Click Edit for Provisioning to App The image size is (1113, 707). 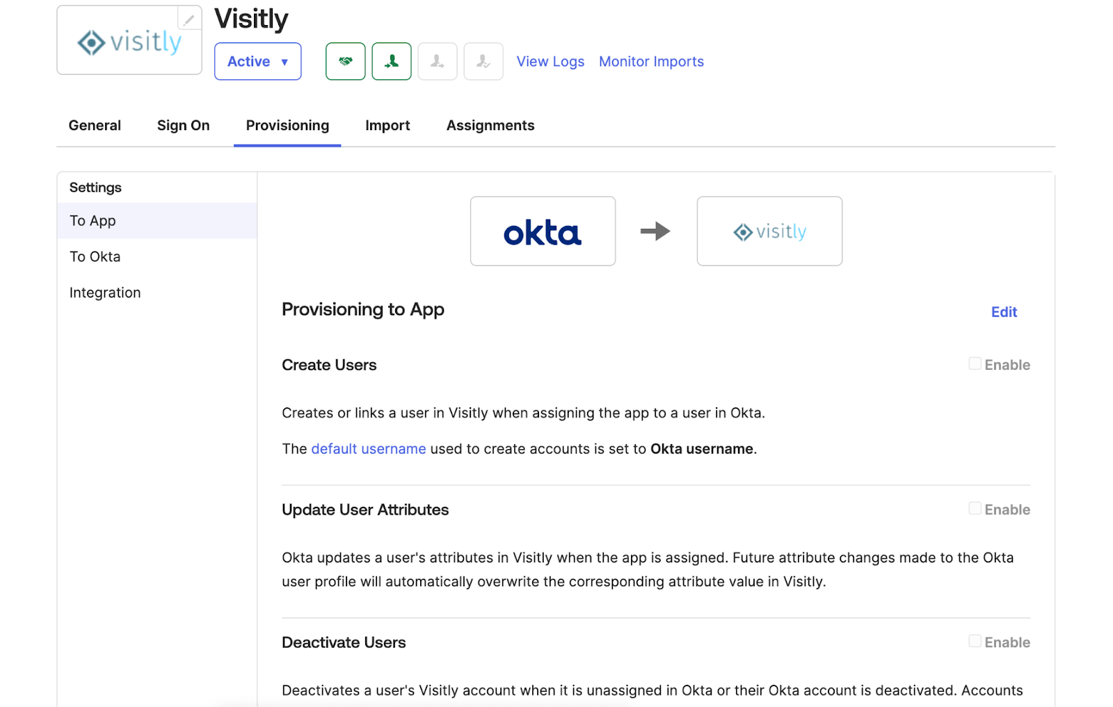coord(1004,312)
